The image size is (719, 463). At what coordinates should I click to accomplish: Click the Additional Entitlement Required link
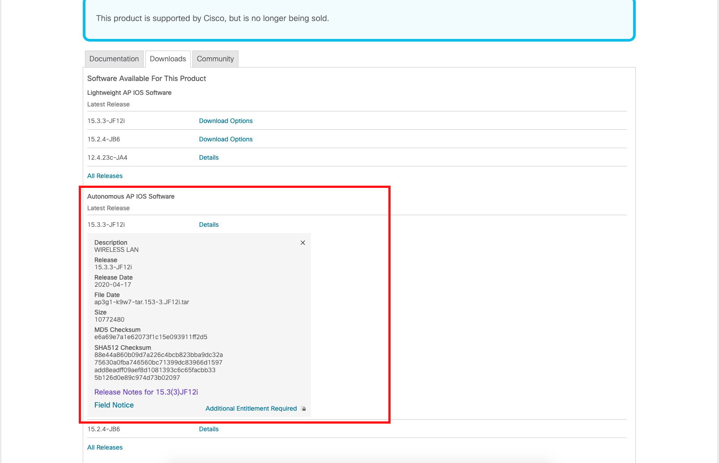[251, 408]
